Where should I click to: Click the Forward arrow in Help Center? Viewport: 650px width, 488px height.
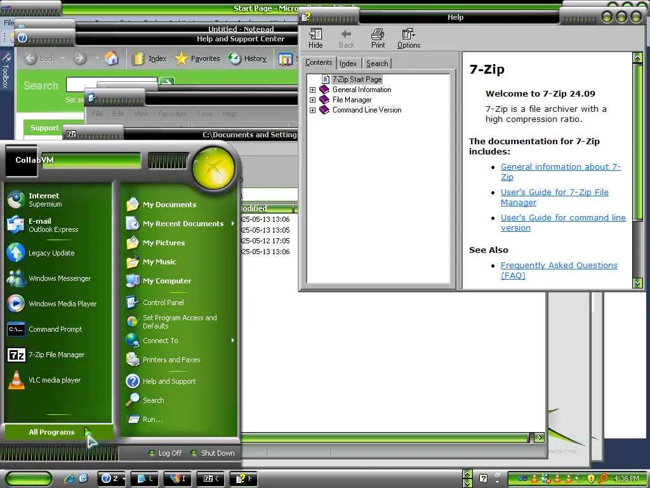79,58
